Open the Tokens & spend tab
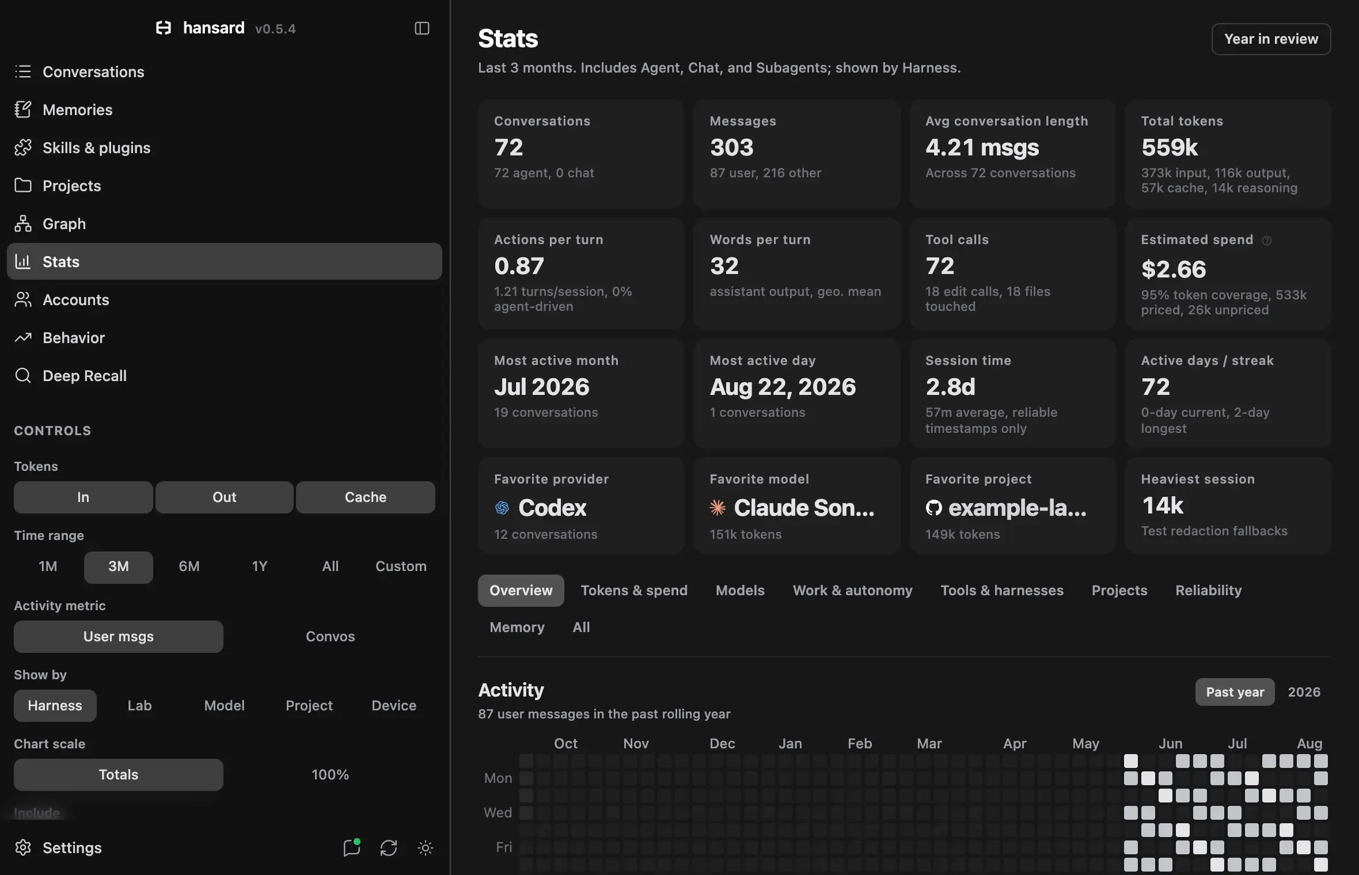Image resolution: width=1359 pixels, height=875 pixels. (634, 591)
